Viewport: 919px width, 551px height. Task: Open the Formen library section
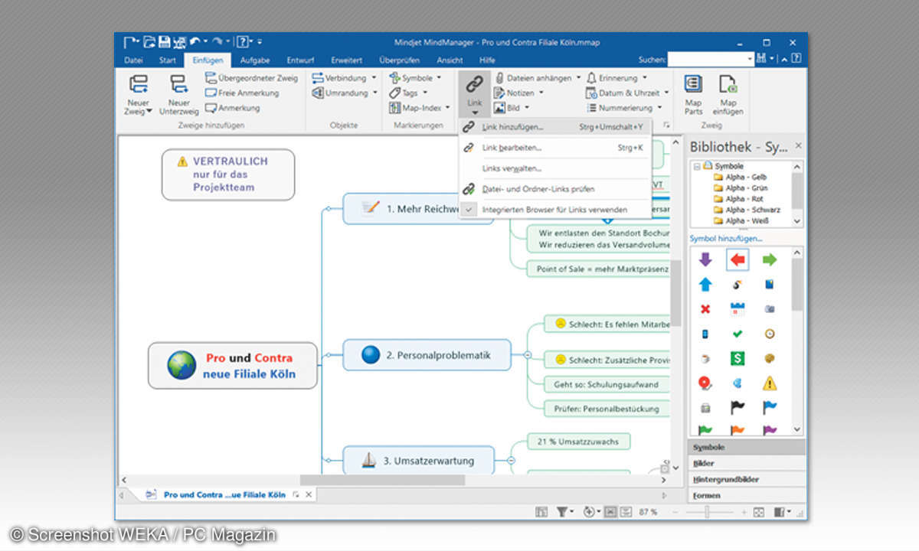[747, 495]
